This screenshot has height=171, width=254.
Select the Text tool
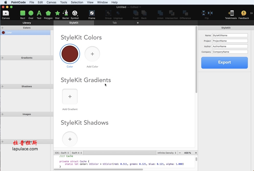(39, 15)
